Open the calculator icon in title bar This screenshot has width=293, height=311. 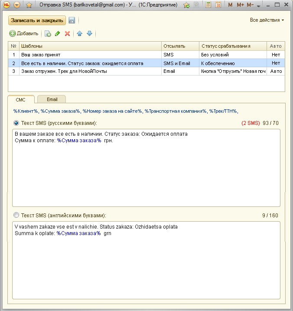tap(208, 5)
